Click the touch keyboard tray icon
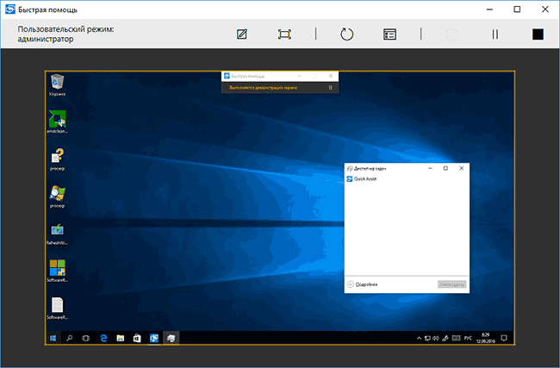The width and height of the screenshot is (560, 368). click(457, 338)
